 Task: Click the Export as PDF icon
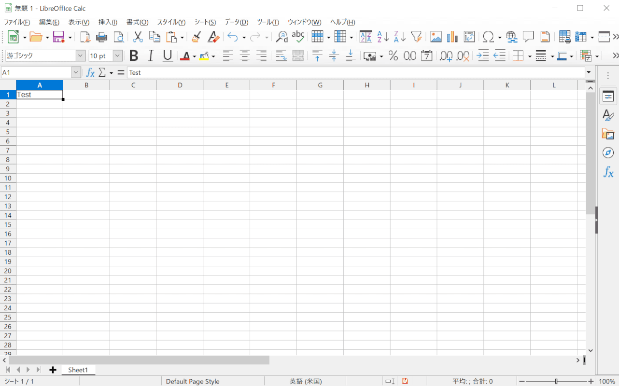tap(85, 37)
